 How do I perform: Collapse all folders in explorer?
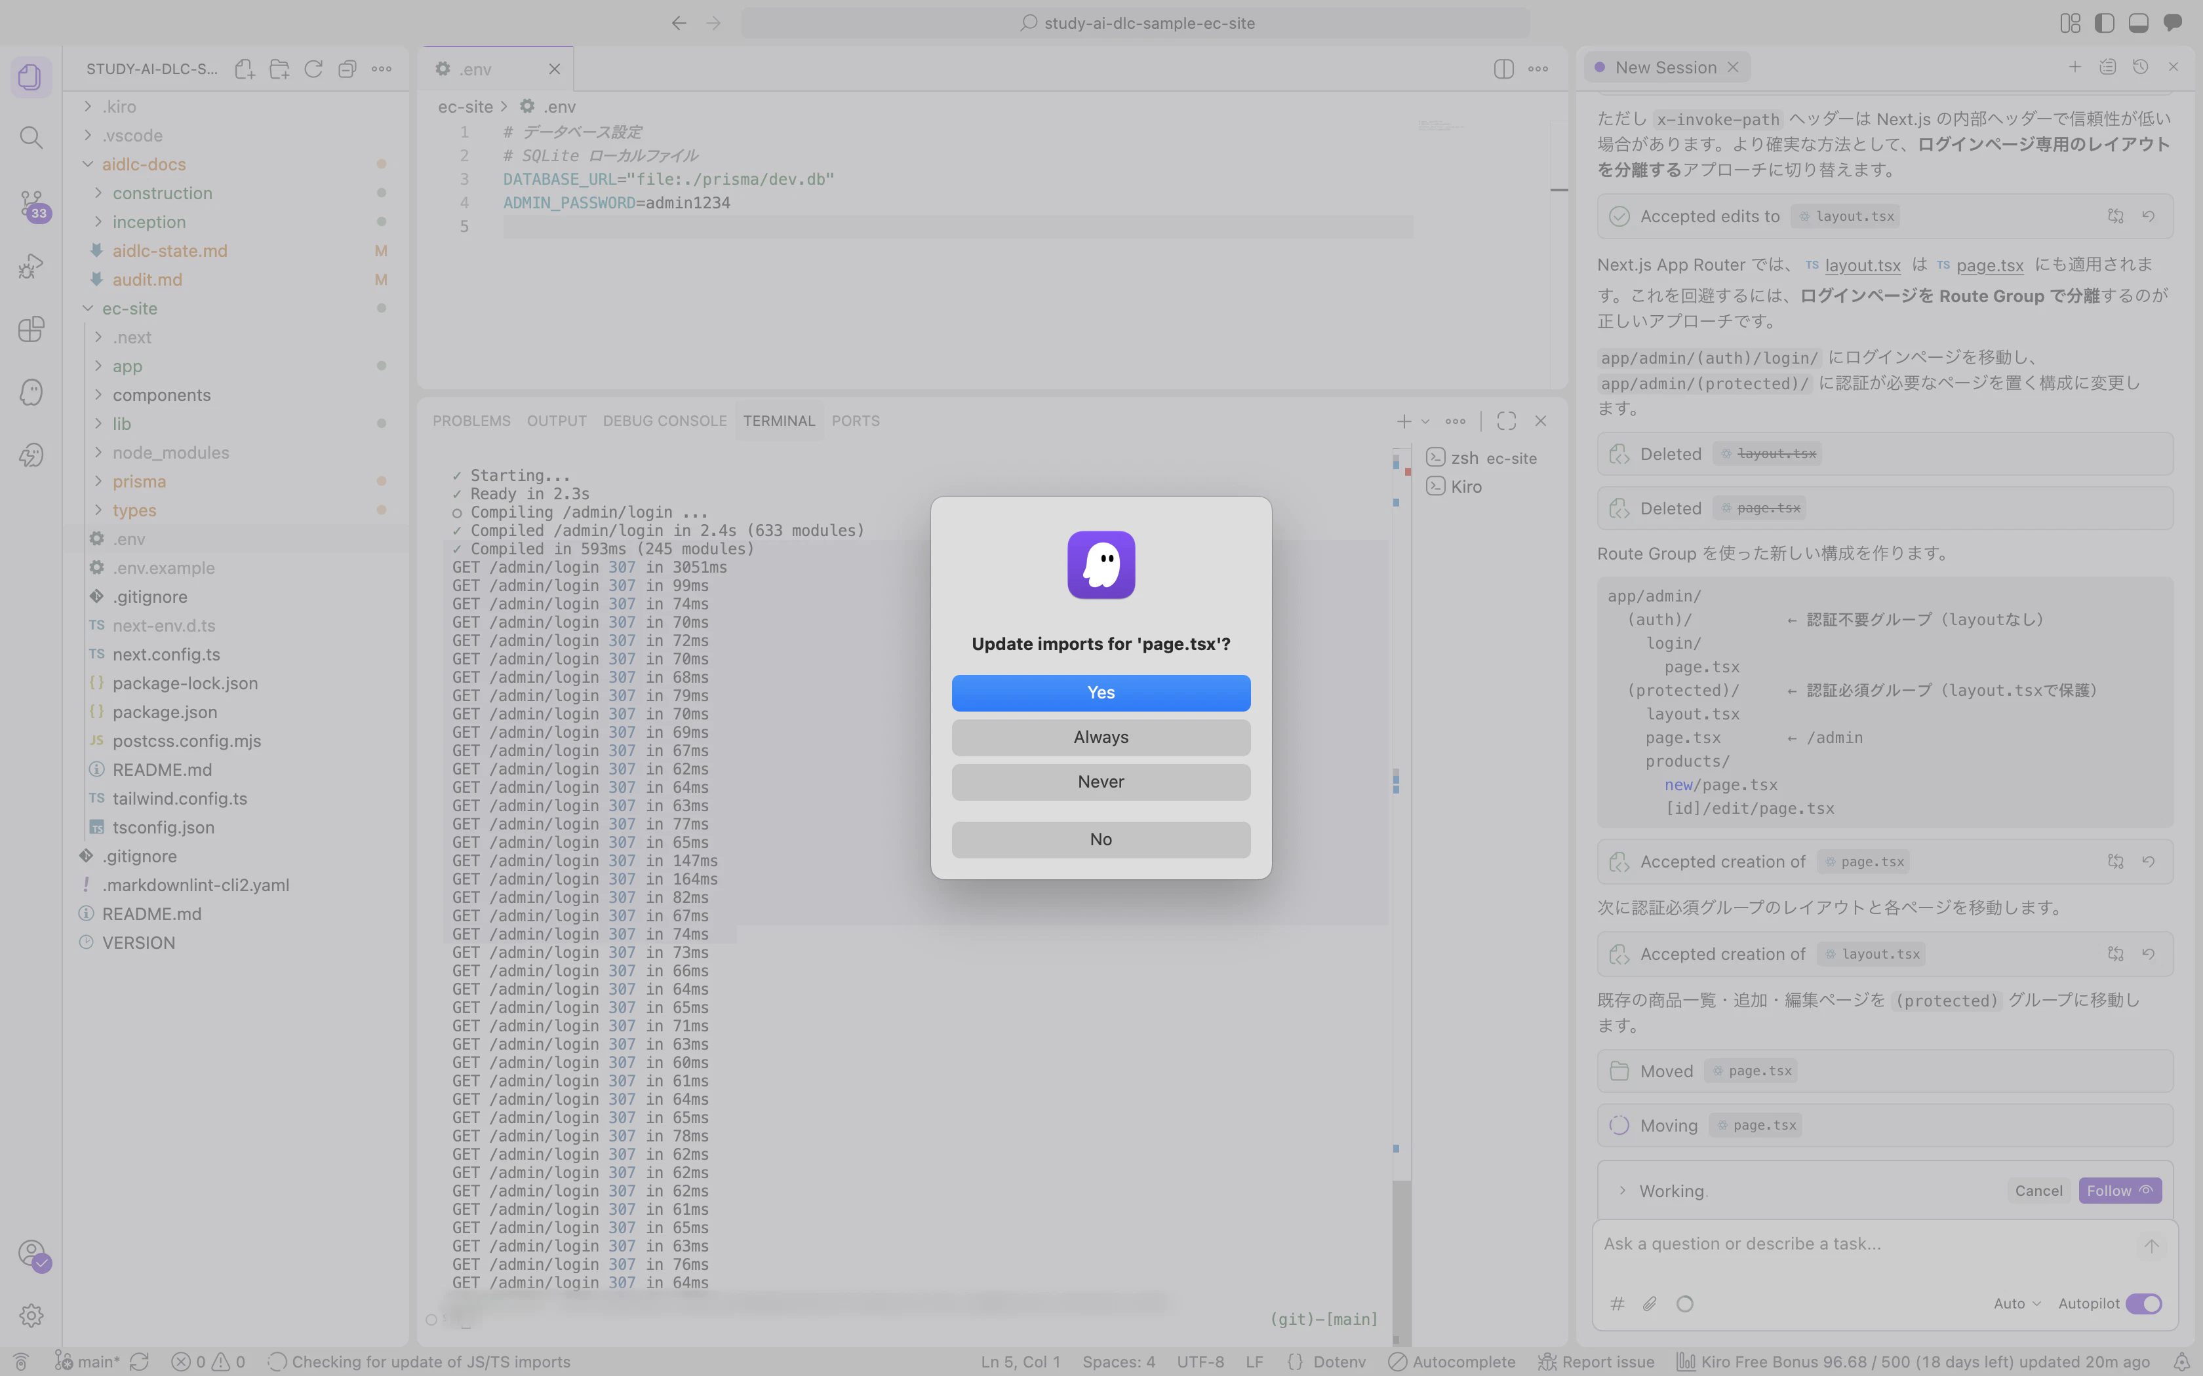point(347,69)
